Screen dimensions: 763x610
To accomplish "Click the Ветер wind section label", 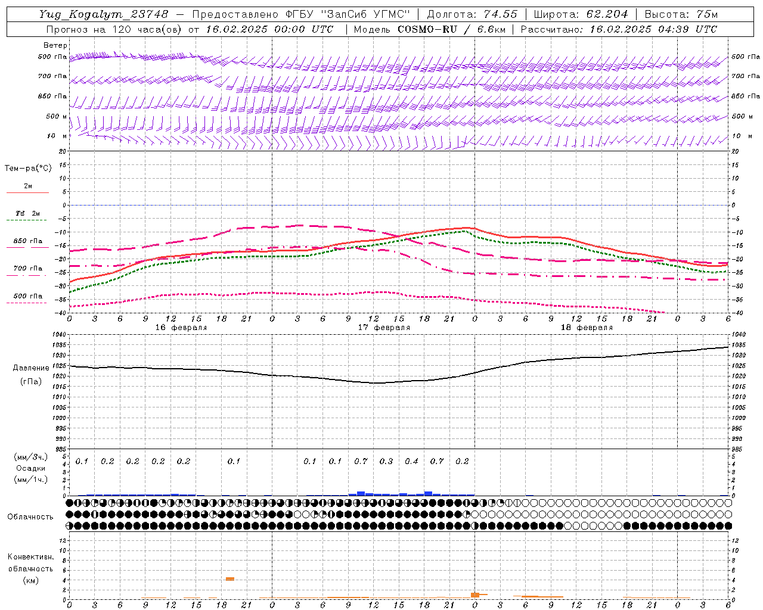I will [x=55, y=45].
